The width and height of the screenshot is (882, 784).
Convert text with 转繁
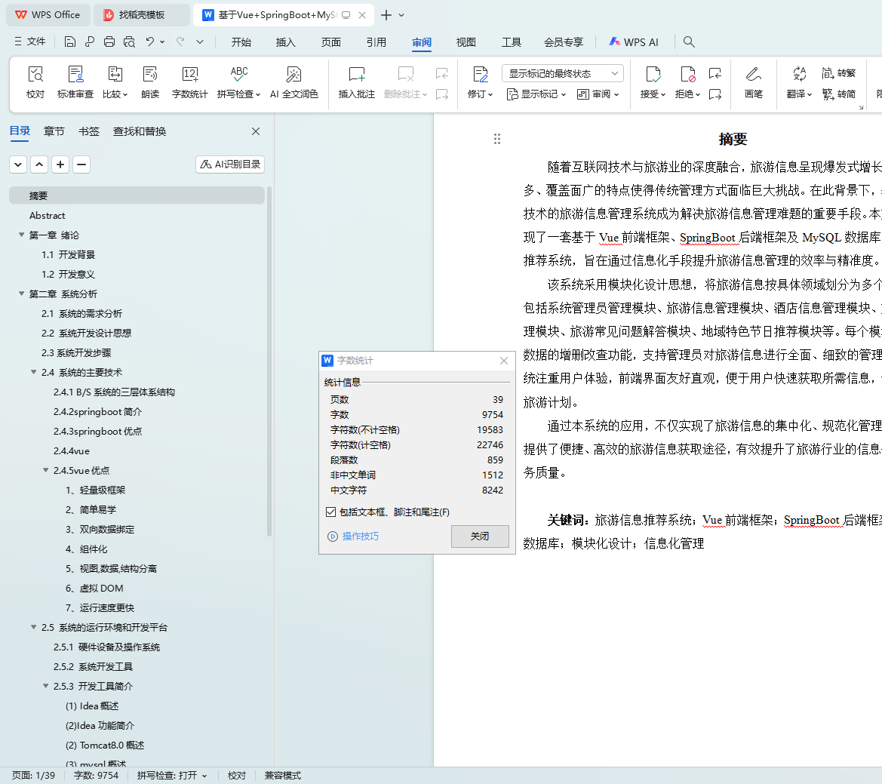click(x=839, y=73)
